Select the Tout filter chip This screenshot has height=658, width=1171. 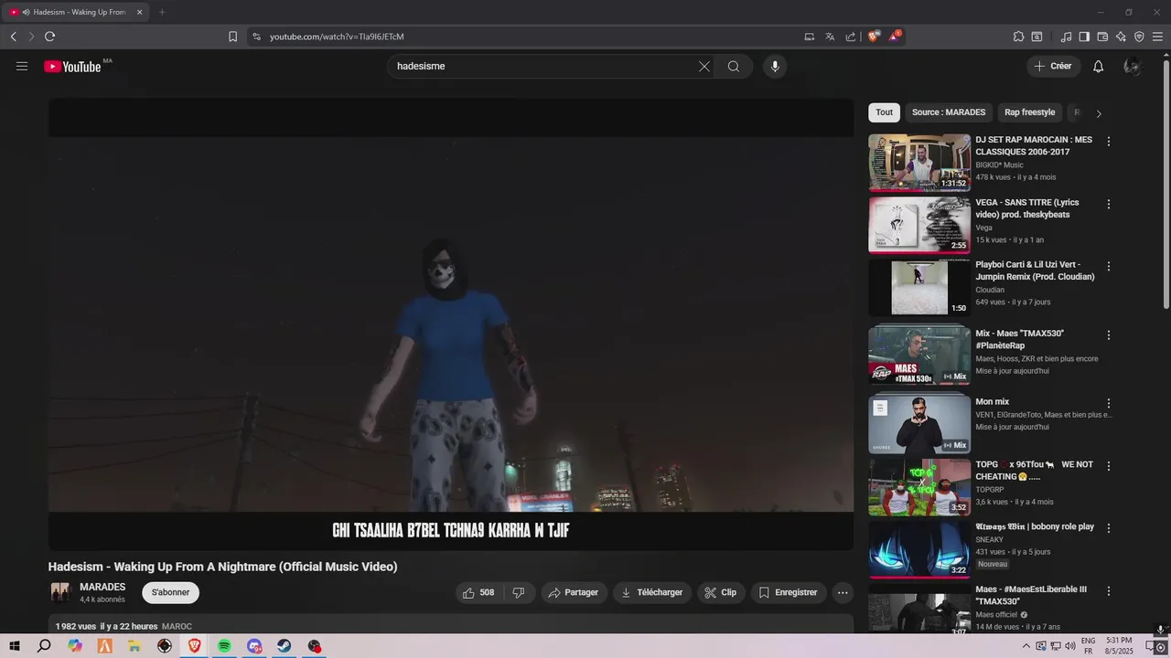point(884,112)
